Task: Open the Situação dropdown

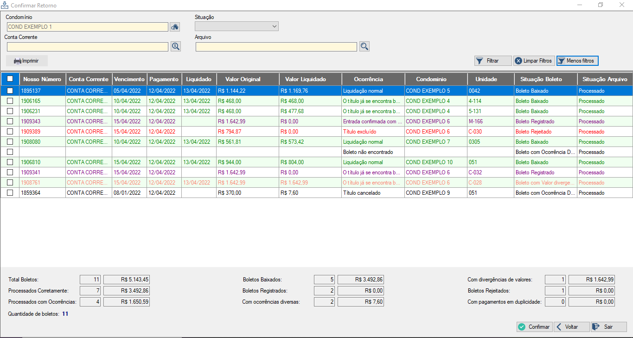Action: click(237, 27)
